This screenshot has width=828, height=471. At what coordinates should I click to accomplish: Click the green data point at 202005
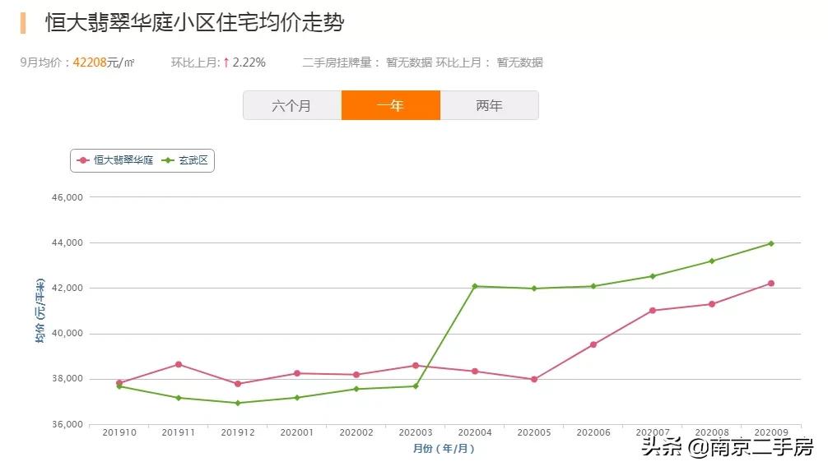pyautogui.click(x=534, y=289)
